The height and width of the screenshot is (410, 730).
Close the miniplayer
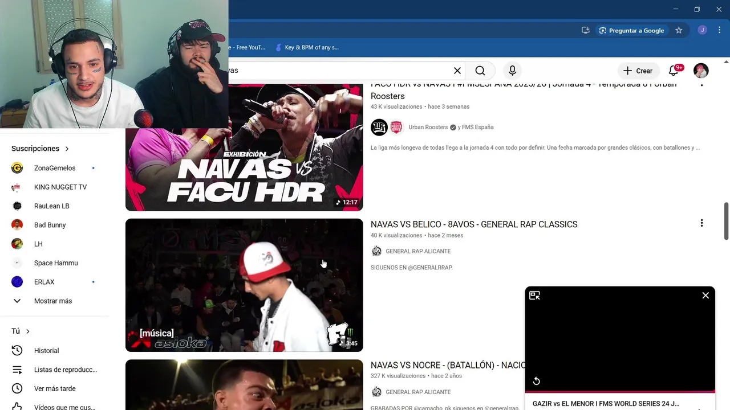705,296
